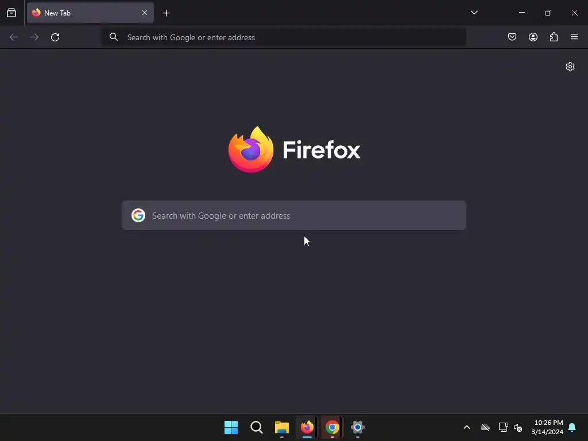Personalize new tab with gear icon
The height and width of the screenshot is (441, 588).
[x=570, y=67]
